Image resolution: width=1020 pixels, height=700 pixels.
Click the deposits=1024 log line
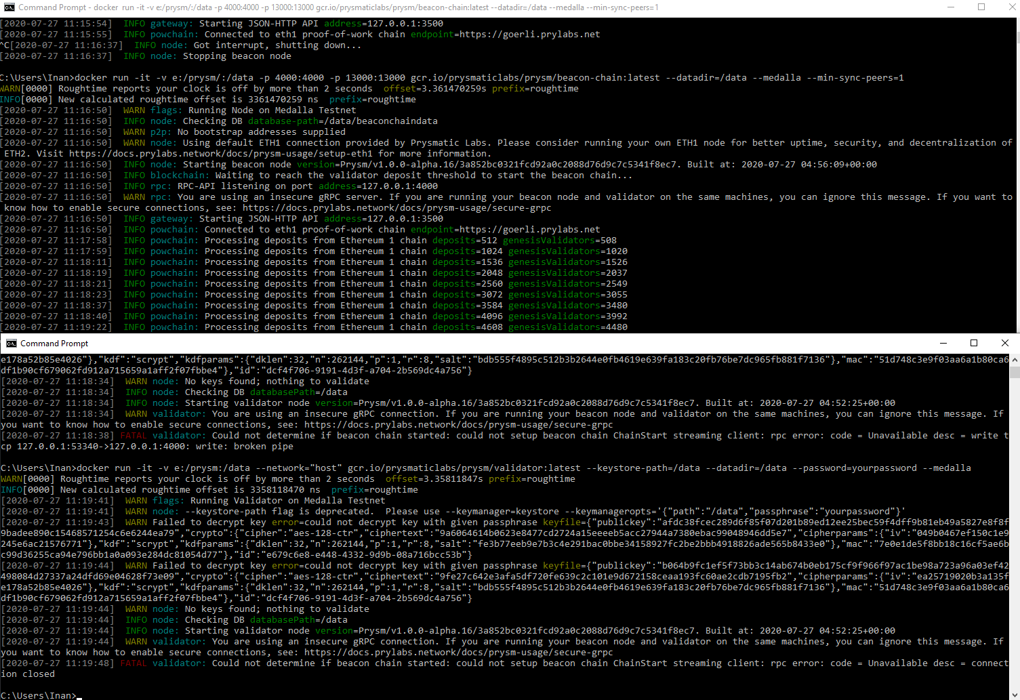pyautogui.click(x=314, y=251)
